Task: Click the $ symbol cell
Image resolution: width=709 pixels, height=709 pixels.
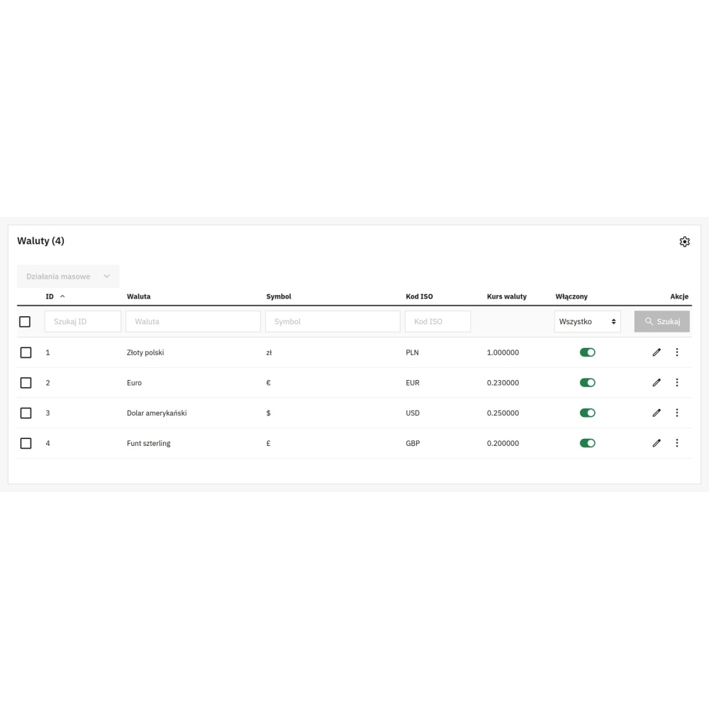Action: tap(269, 413)
